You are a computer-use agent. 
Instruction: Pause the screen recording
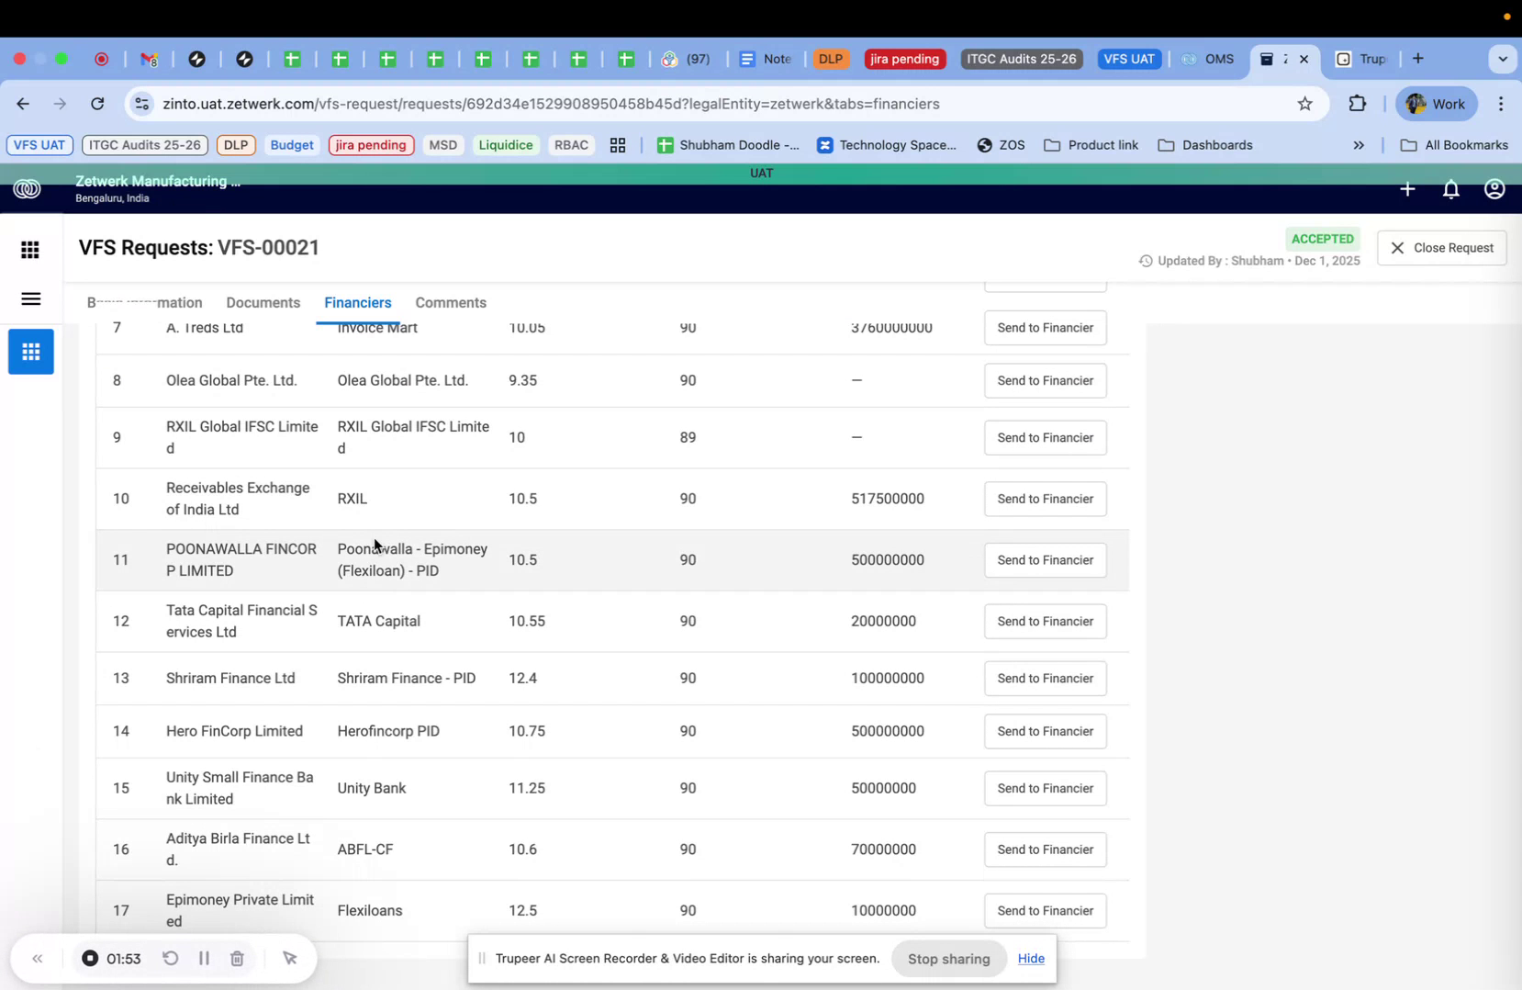(204, 958)
